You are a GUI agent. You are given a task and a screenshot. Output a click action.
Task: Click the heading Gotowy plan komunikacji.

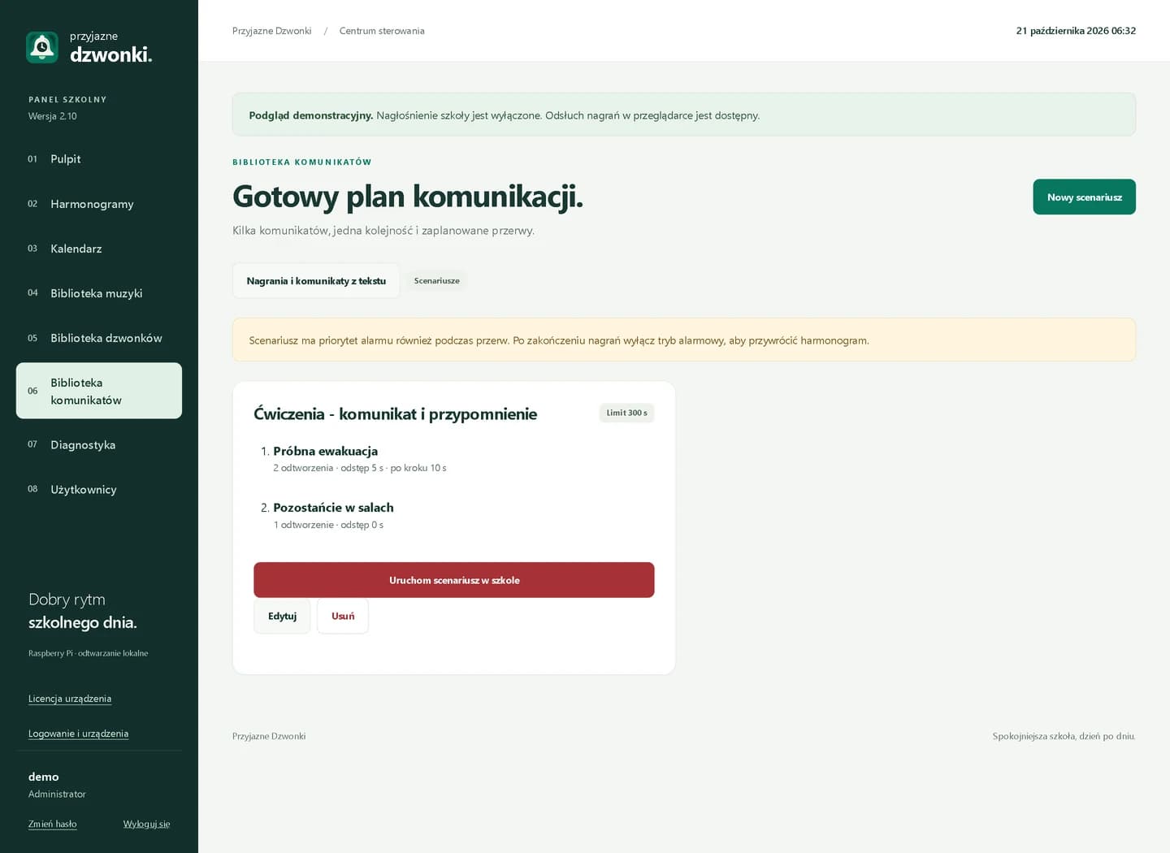(408, 197)
